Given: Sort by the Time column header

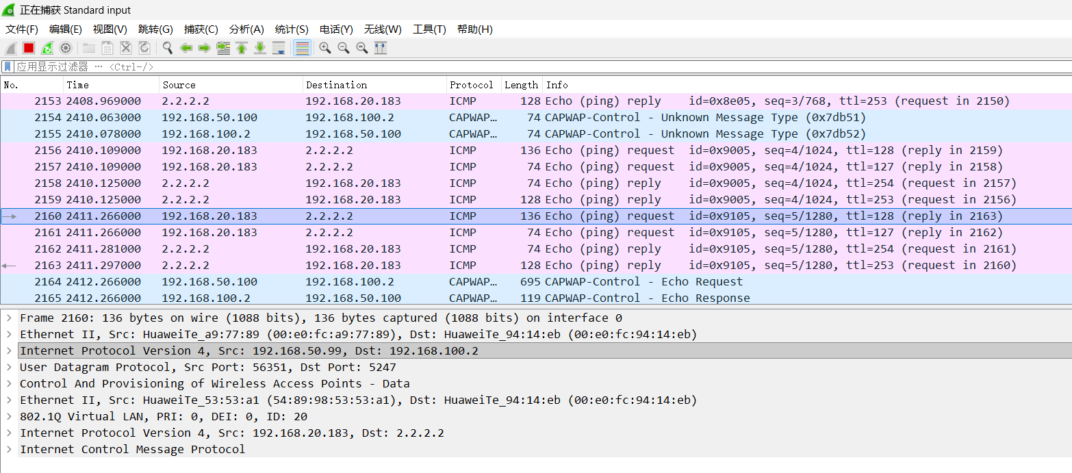Looking at the screenshot, I should click(112, 85).
